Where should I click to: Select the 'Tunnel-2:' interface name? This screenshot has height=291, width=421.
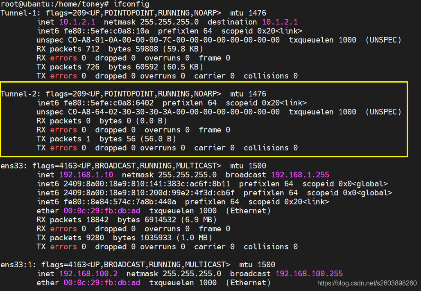click(x=20, y=94)
